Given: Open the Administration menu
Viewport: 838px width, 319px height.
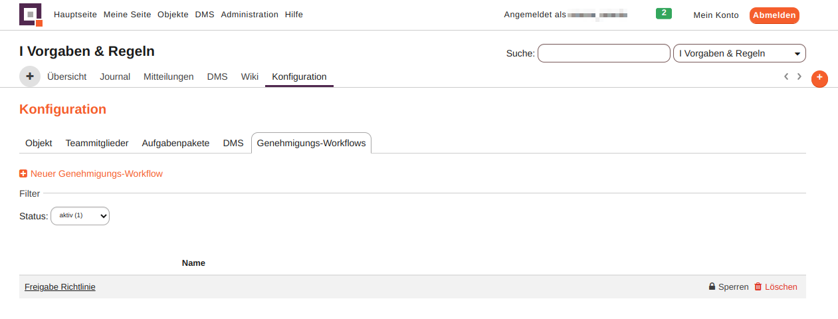Looking at the screenshot, I should point(249,15).
